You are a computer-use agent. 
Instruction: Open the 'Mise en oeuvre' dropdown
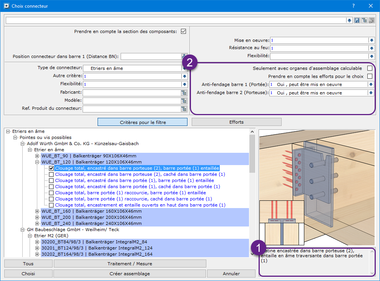(x=371, y=40)
